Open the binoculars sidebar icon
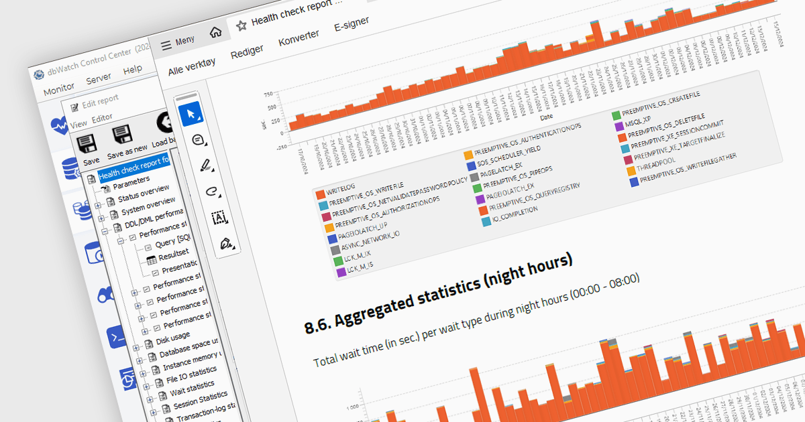 coord(106,295)
